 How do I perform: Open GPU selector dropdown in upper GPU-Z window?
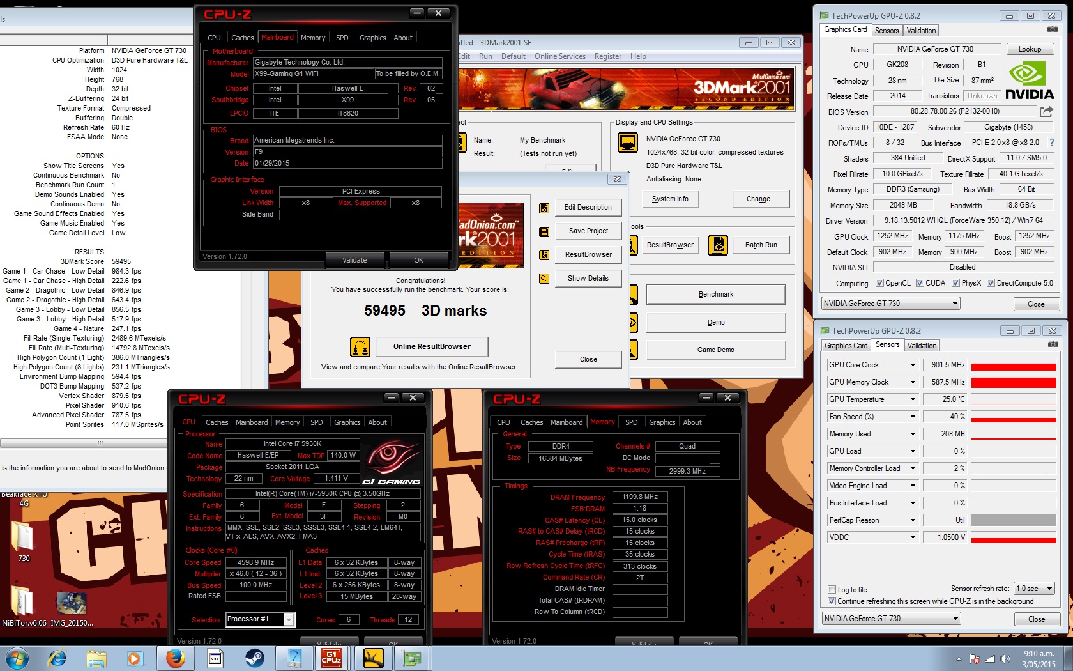[x=891, y=304]
